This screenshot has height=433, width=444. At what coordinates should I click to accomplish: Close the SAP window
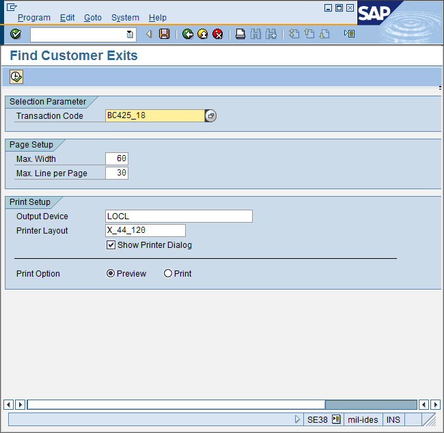(x=350, y=8)
